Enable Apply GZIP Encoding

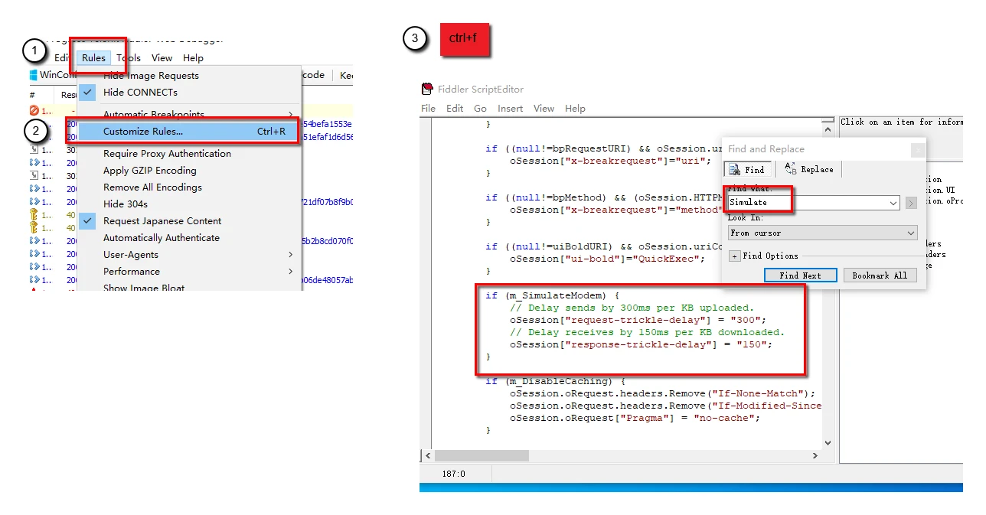pos(150,171)
